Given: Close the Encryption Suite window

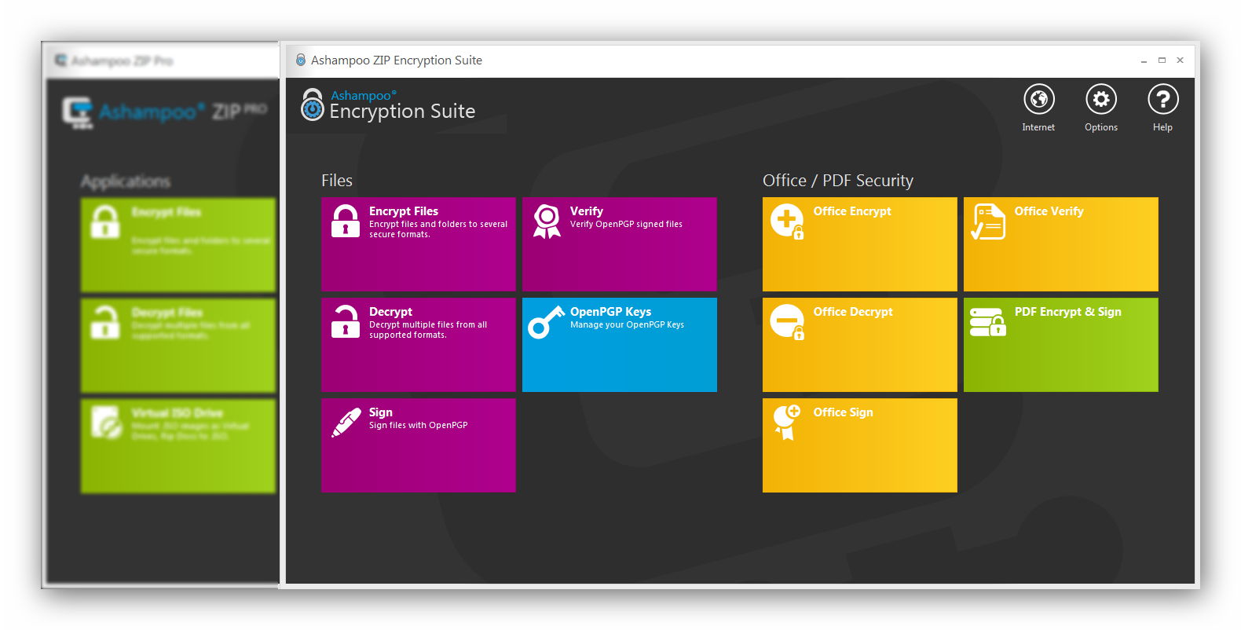Looking at the screenshot, I should 1180,60.
